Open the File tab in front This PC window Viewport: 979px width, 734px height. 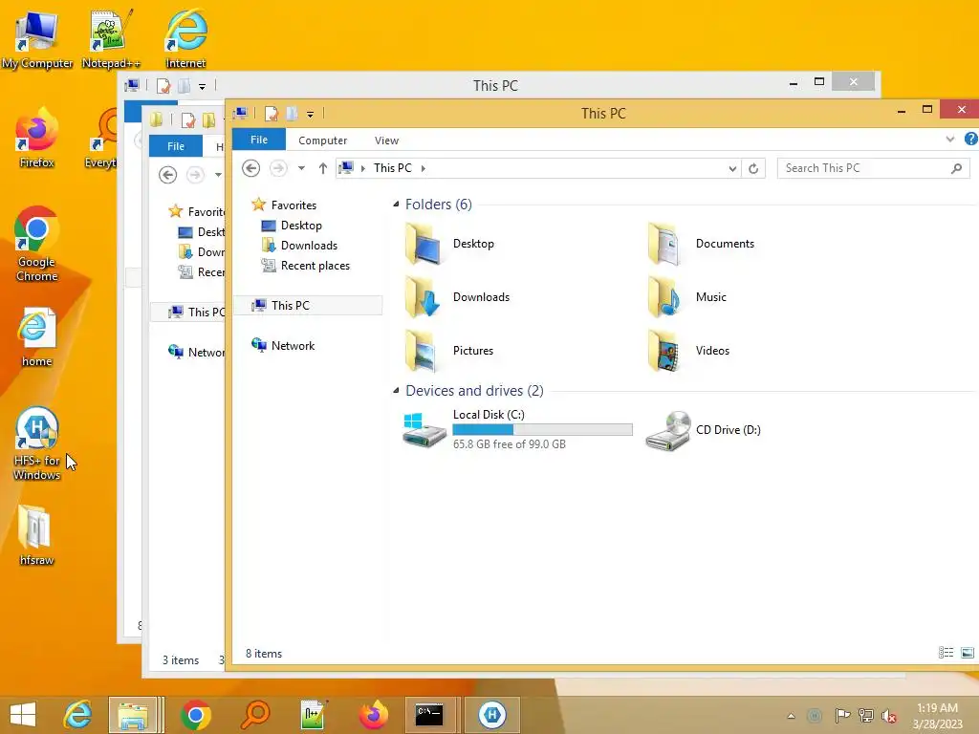(259, 140)
